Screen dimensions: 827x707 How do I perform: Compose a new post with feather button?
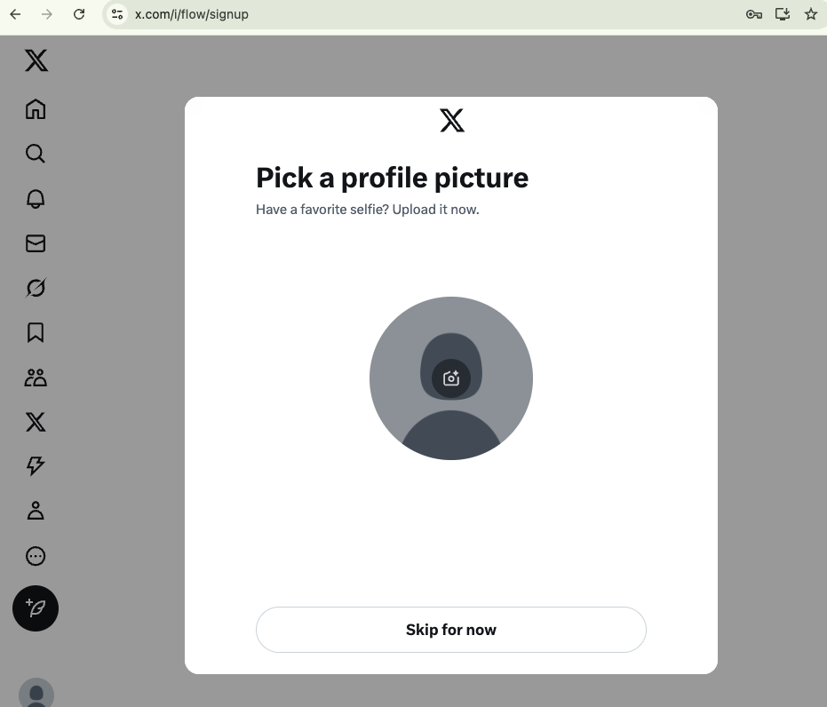click(36, 608)
